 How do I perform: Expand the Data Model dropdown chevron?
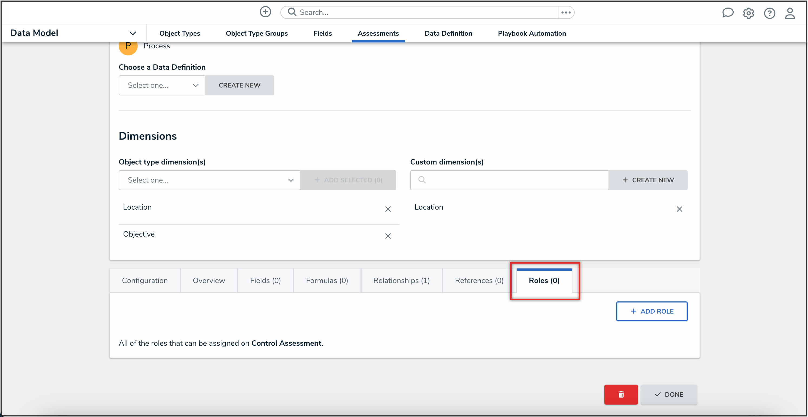133,33
